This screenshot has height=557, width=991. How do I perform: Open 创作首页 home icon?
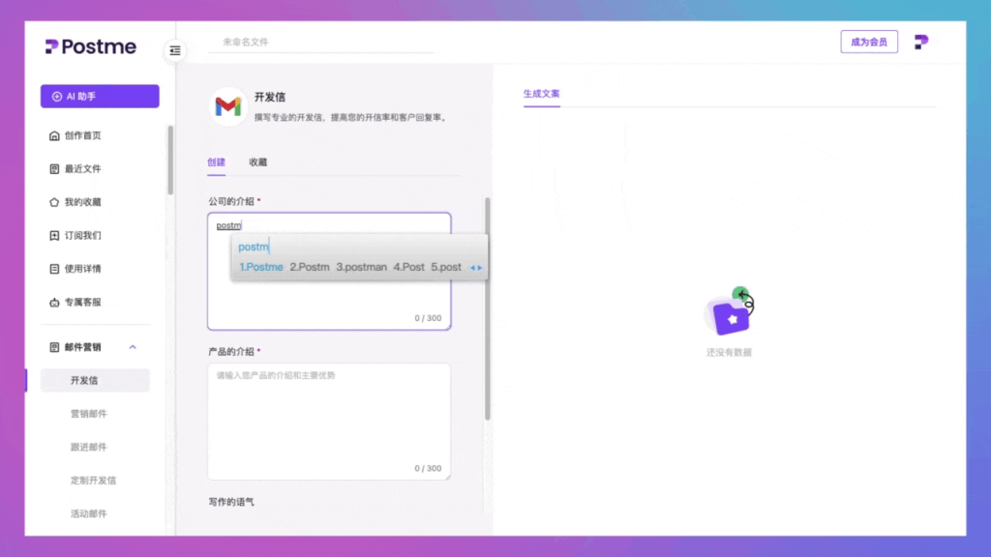(54, 136)
